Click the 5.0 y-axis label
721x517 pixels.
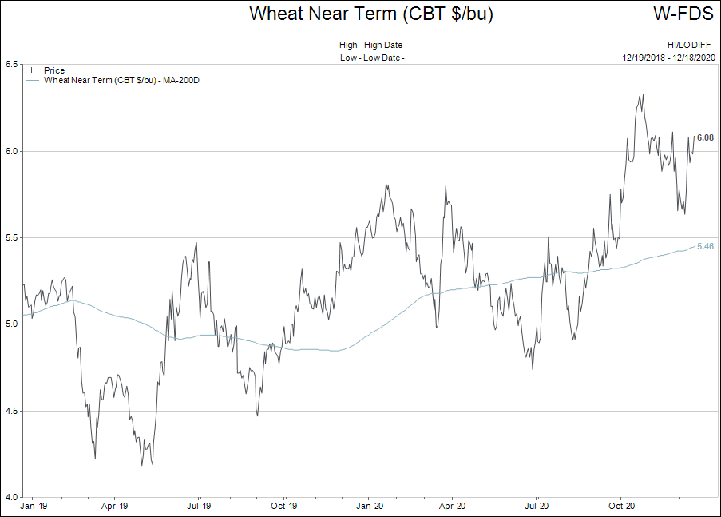click(x=12, y=324)
